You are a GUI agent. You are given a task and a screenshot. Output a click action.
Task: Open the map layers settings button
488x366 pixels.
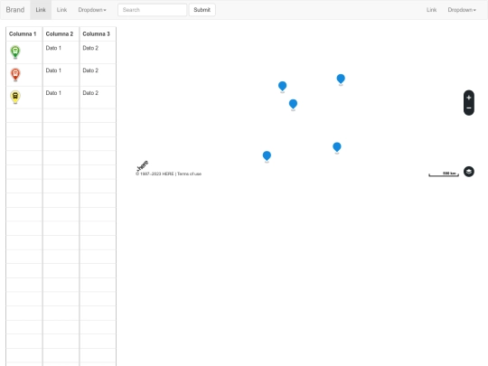(x=469, y=172)
